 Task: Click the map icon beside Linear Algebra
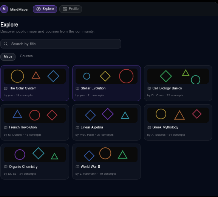tap(77, 127)
